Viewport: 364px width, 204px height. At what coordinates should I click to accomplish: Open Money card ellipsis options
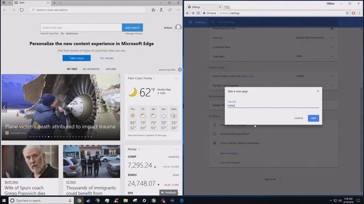176,149
